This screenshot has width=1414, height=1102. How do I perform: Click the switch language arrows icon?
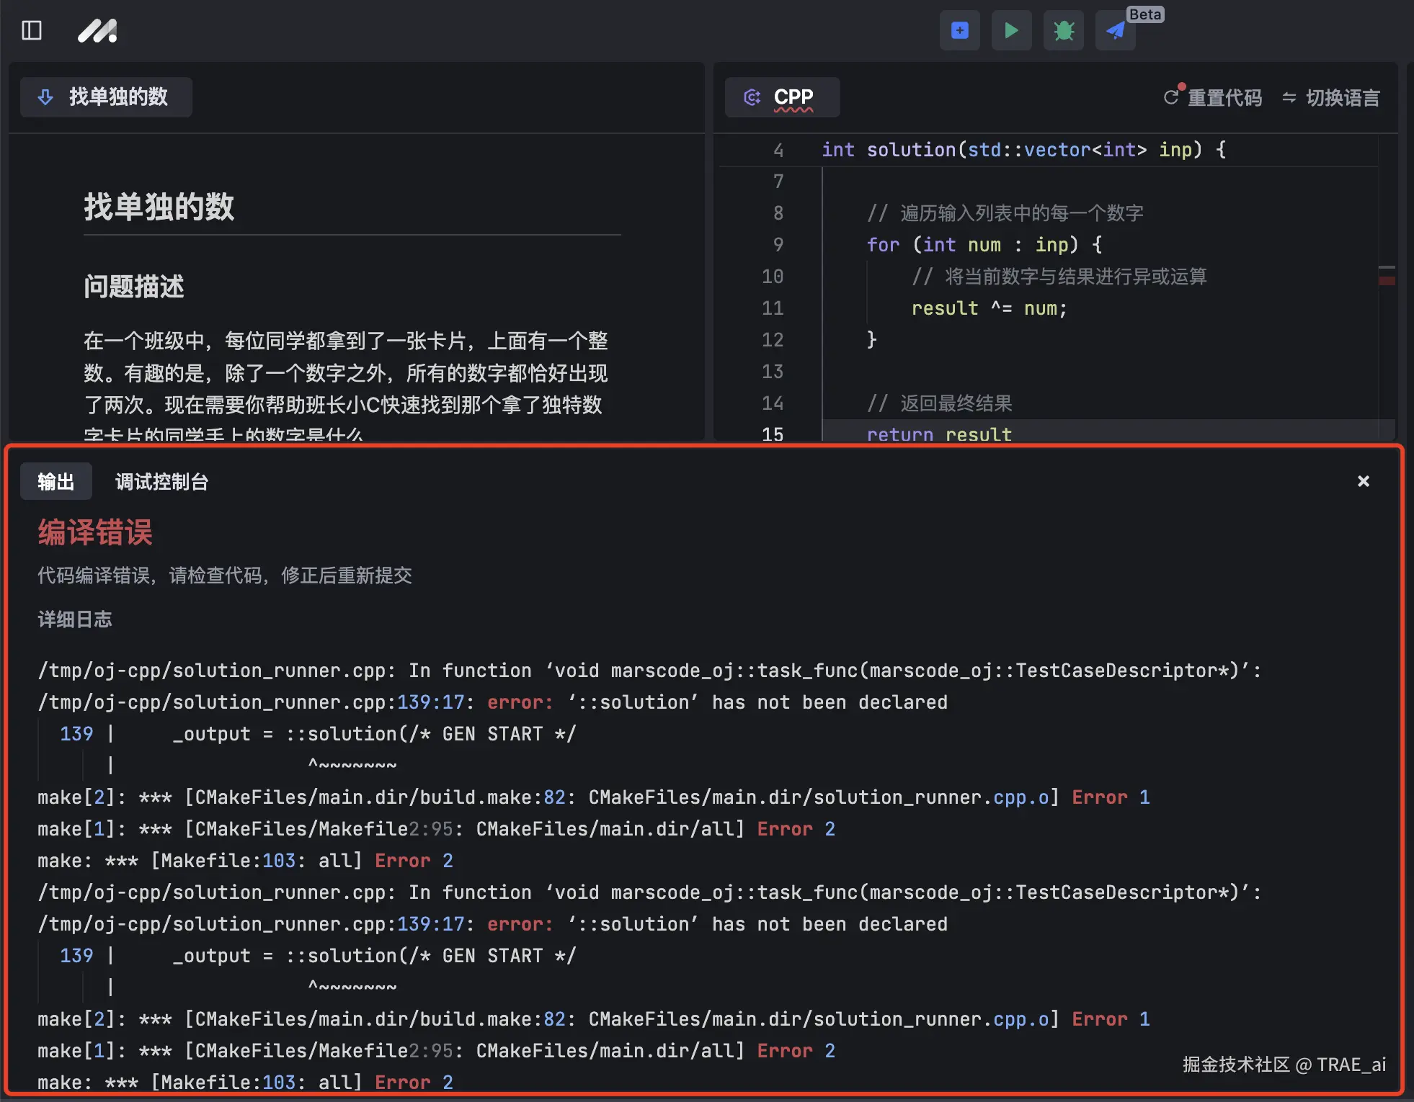pos(1289,97)
